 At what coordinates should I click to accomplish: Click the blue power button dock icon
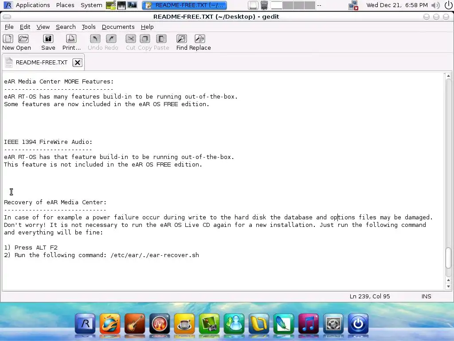click(x=358, y=324)
